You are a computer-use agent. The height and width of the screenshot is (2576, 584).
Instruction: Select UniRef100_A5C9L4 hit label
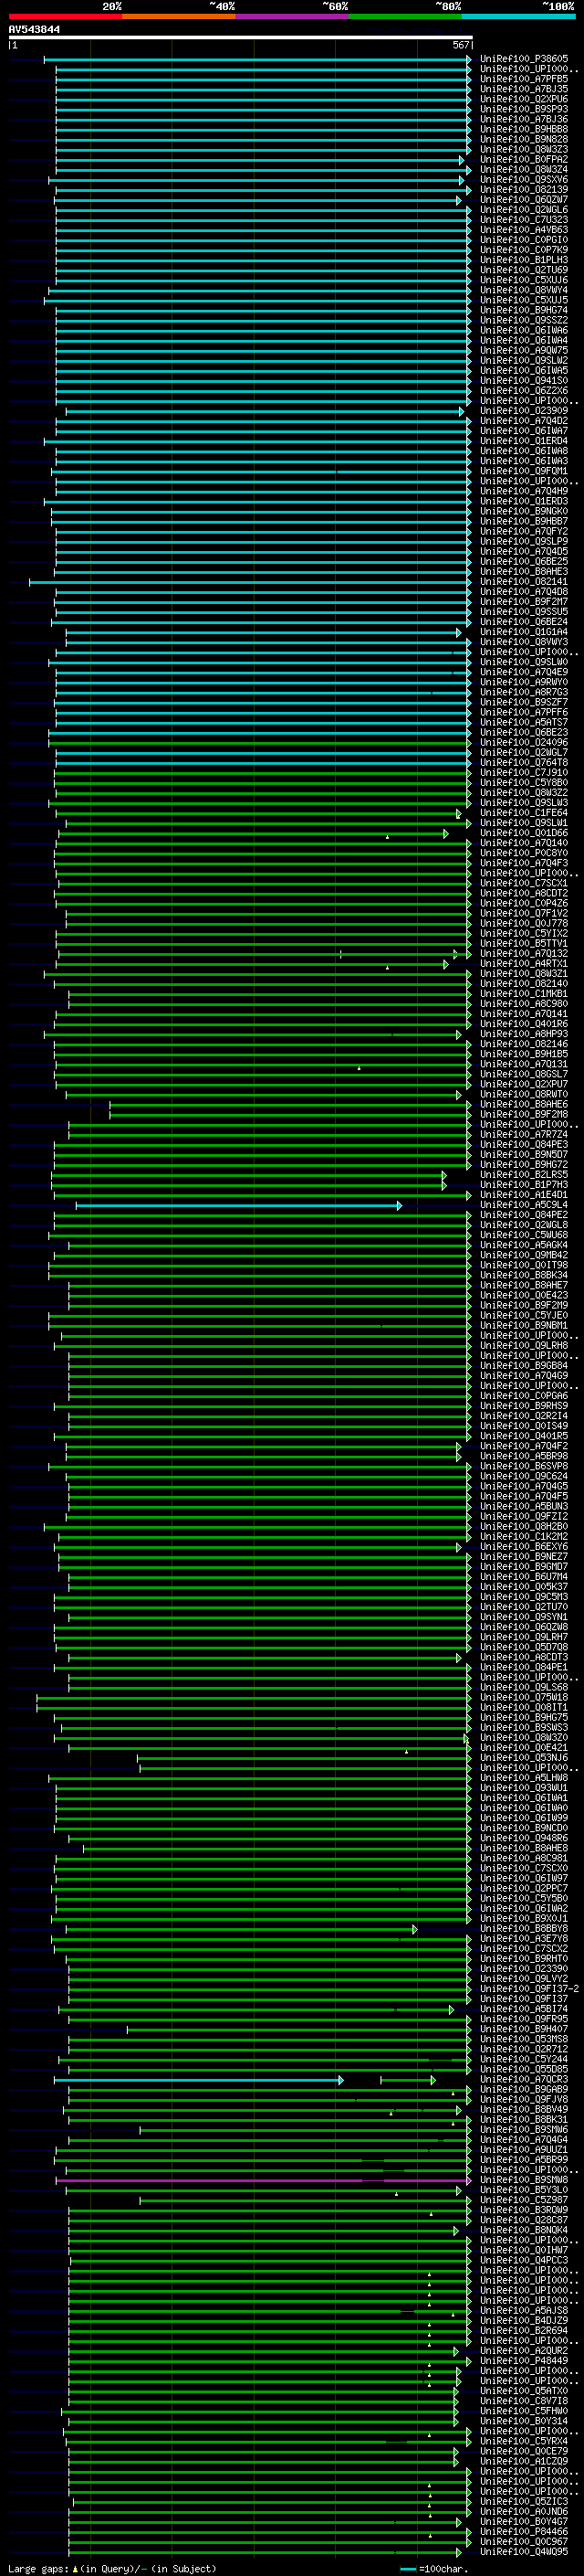coord(523,1205)
